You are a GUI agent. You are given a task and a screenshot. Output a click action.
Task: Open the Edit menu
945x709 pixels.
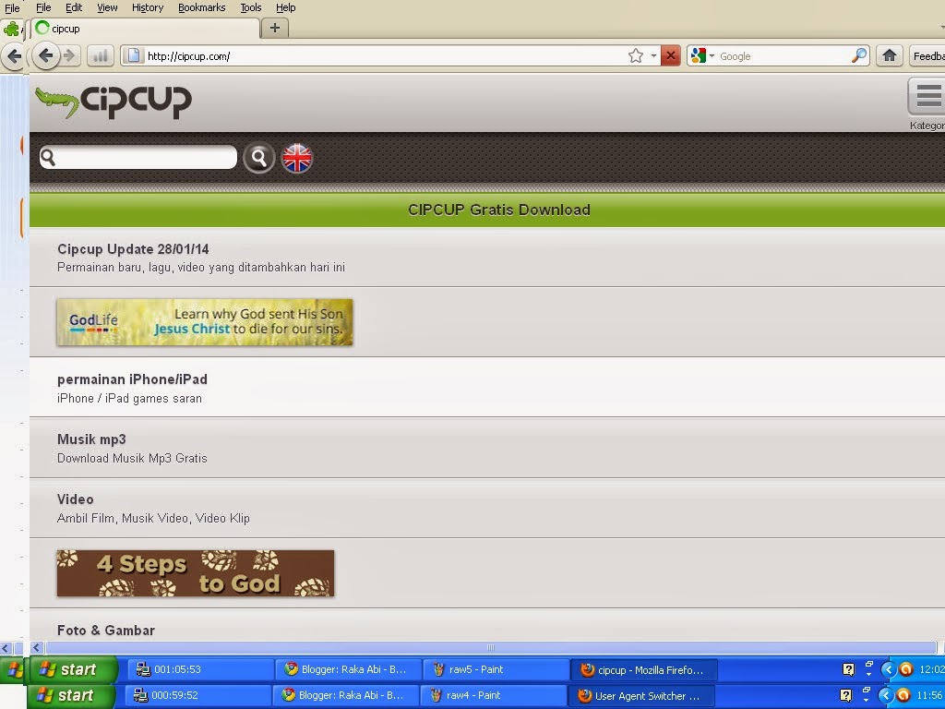pos(74,7)
